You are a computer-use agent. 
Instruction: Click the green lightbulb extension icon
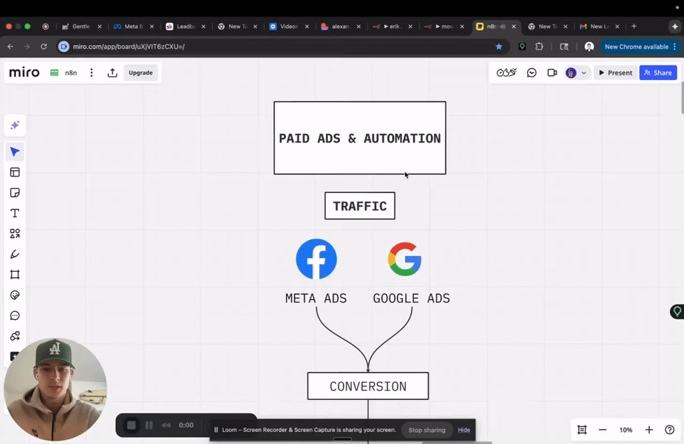[x=522, y=47]
